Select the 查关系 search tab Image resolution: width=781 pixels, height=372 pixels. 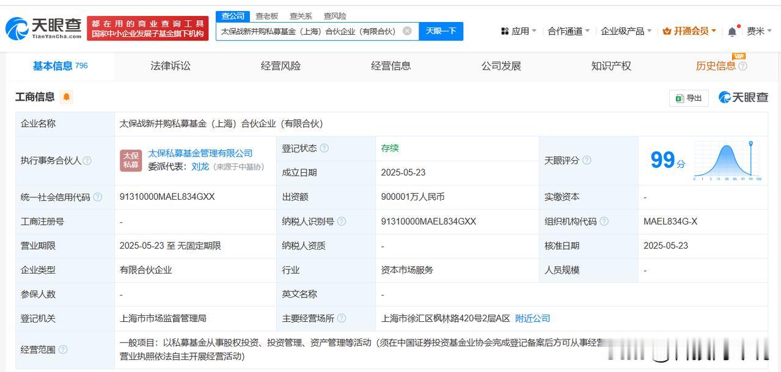(x=301, y=16)
